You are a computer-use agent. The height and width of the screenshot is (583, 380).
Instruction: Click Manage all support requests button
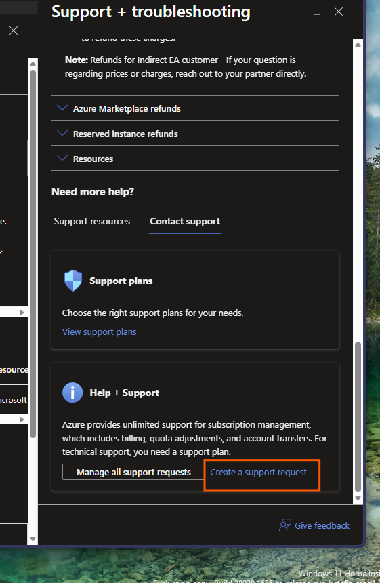[133, 472]
